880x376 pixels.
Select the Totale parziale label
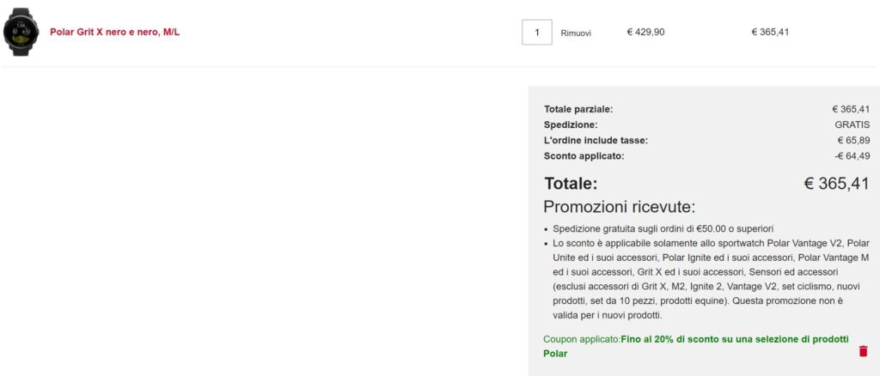pos(578,110)
